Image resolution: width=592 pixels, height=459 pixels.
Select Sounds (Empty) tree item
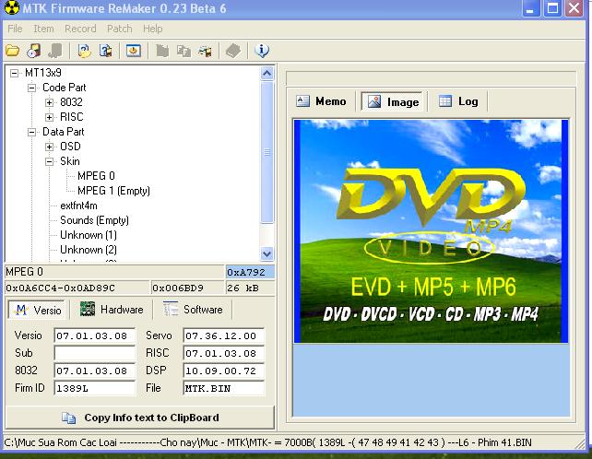pos(94,220)
